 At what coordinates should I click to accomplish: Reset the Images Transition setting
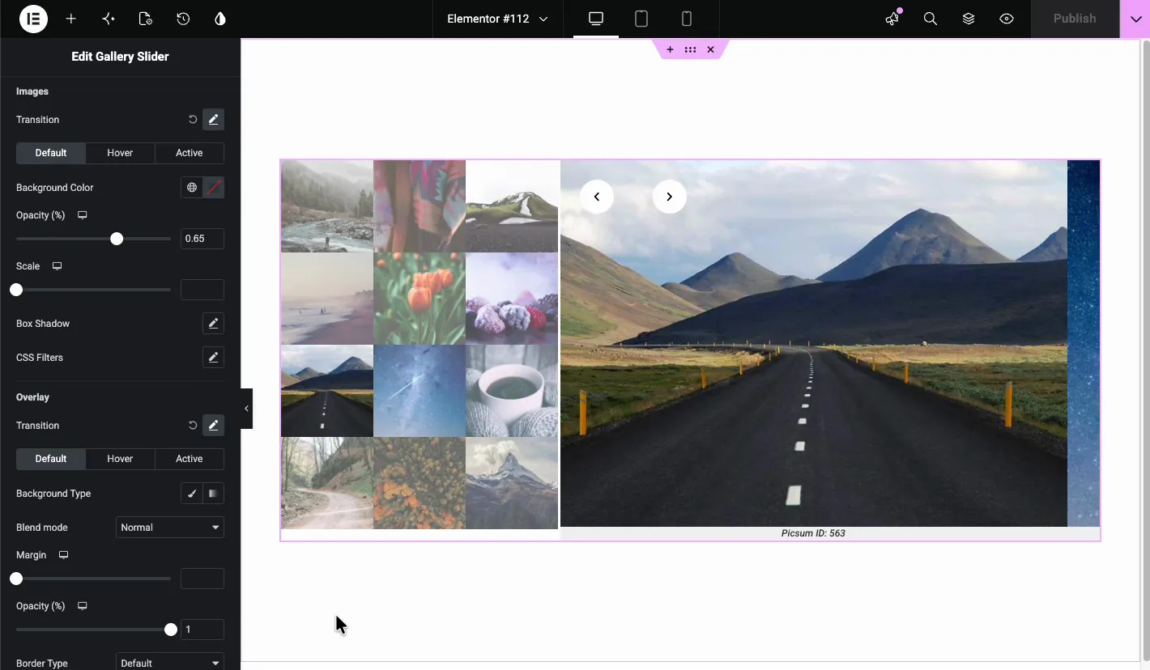pos(193,120)
